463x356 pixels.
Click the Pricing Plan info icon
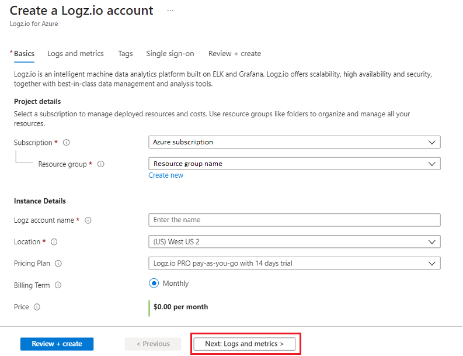tap(58, 264)
